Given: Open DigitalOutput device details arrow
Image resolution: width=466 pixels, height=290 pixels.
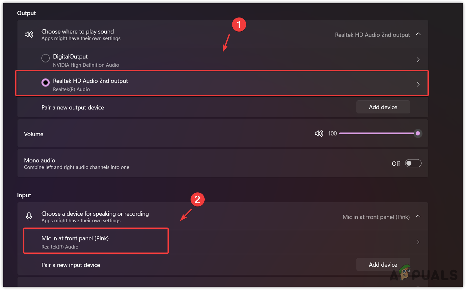Looking at the screenshot, I should point(418,60).
